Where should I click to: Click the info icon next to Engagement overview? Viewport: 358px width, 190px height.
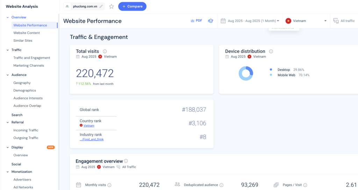126,161
